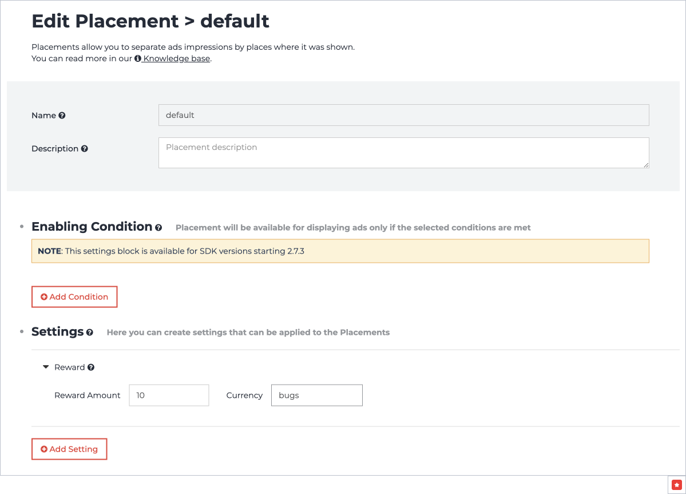The height and width of the screenshot is (494, 686).
Task: Click the help icon next to Name
Action: click(x=62, y=116)
